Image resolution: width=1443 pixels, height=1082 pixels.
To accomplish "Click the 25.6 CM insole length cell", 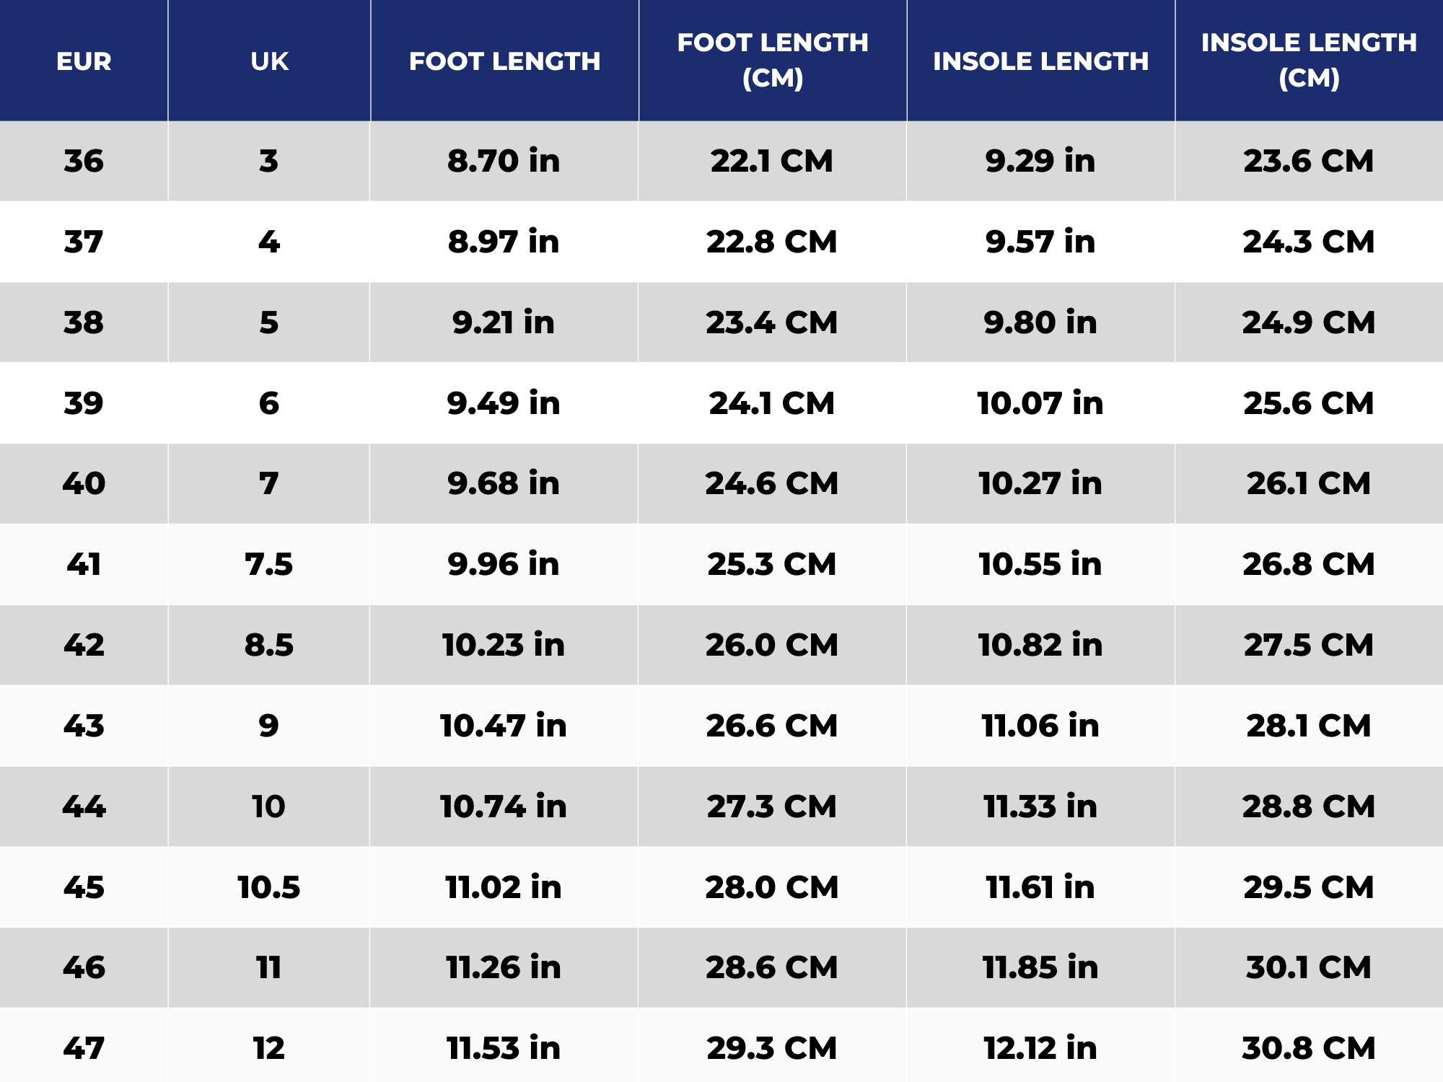I will point(1309,403).
